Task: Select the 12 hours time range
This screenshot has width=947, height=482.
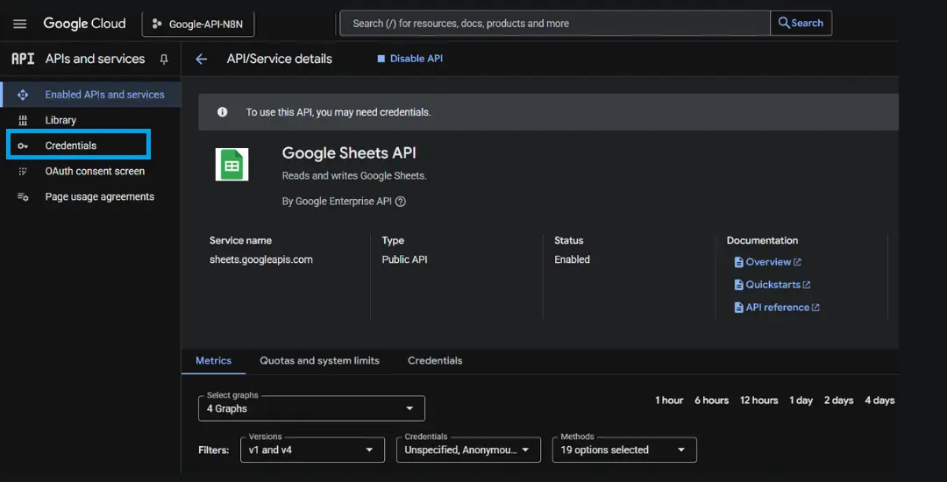Action: [x=758, y=400]
